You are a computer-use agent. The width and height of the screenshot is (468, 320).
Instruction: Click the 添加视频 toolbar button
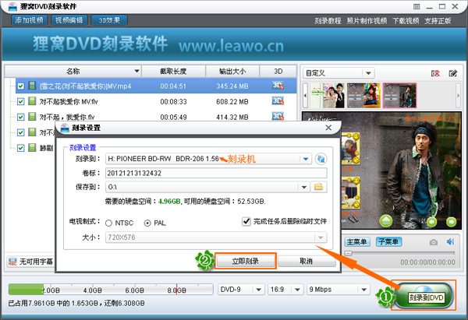point(30,20)
